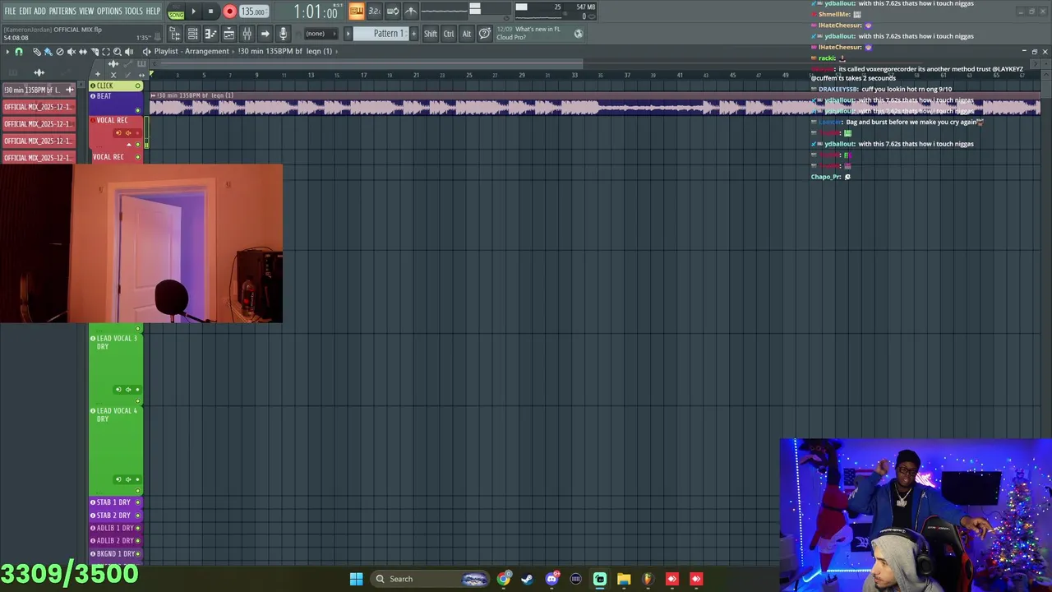Expand the Playlist options menu arrow
This screenshot has height=592, width=1052.
click(7, 51)
